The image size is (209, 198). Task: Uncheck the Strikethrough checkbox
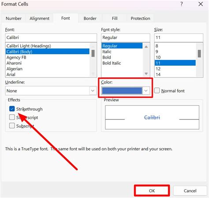click(12, 109)
